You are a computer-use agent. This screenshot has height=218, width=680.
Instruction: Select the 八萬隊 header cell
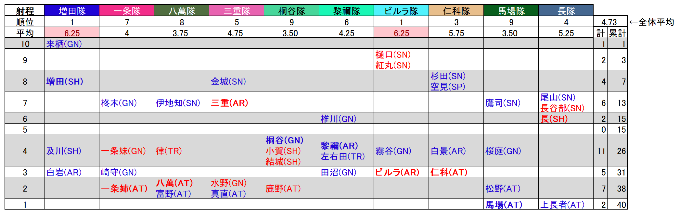point(182,11)
